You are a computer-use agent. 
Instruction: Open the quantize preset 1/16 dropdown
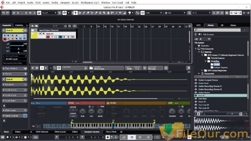pos(202,13)
